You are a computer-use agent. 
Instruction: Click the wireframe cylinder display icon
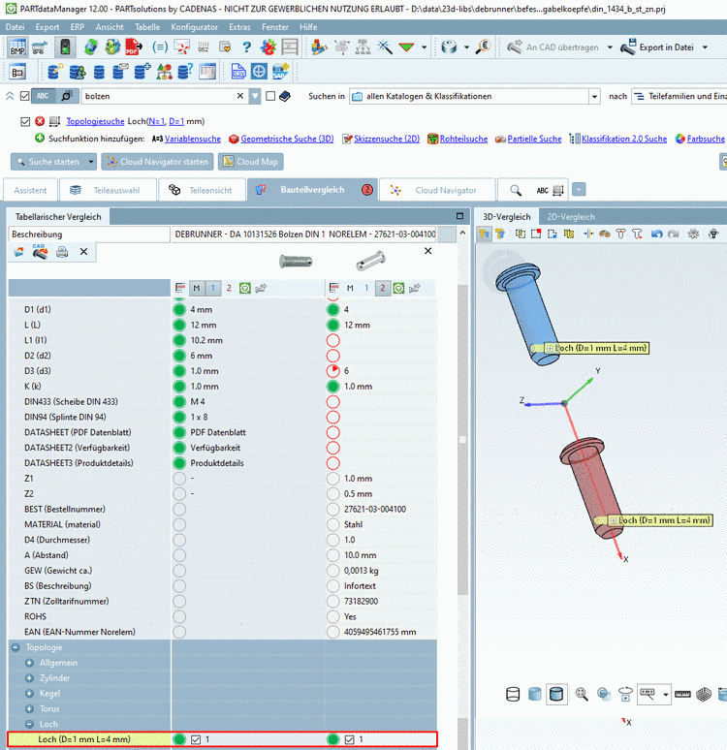(x=513, y=694)
